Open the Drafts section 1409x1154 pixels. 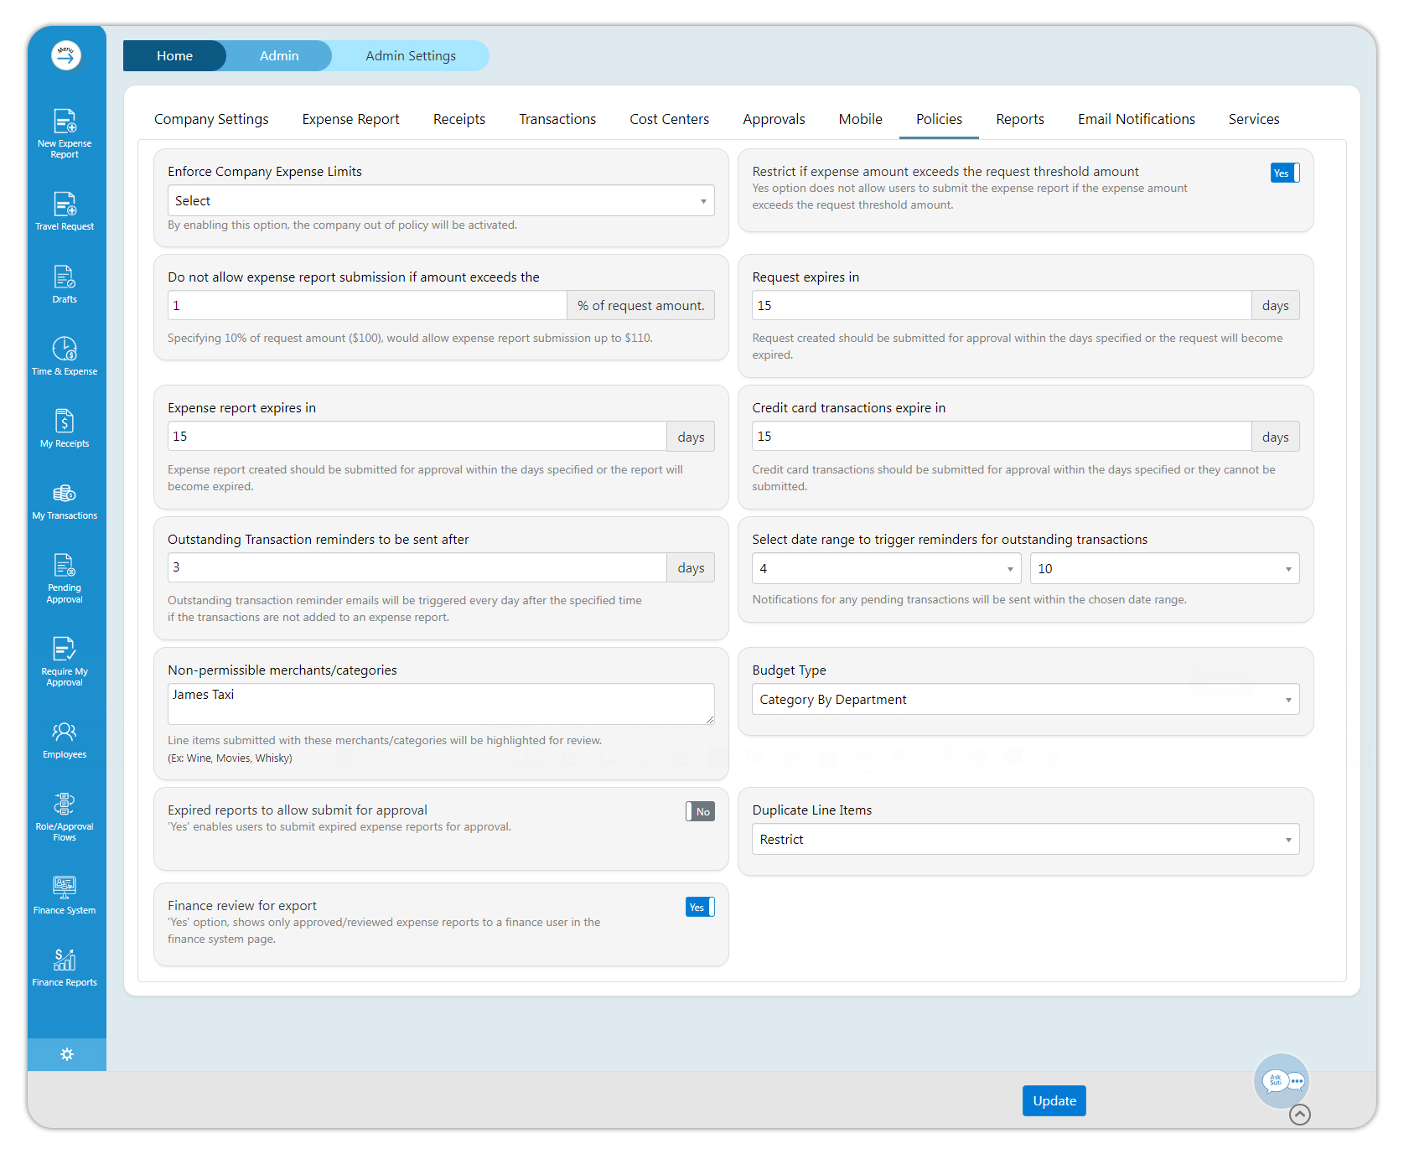tap(65, 284)
